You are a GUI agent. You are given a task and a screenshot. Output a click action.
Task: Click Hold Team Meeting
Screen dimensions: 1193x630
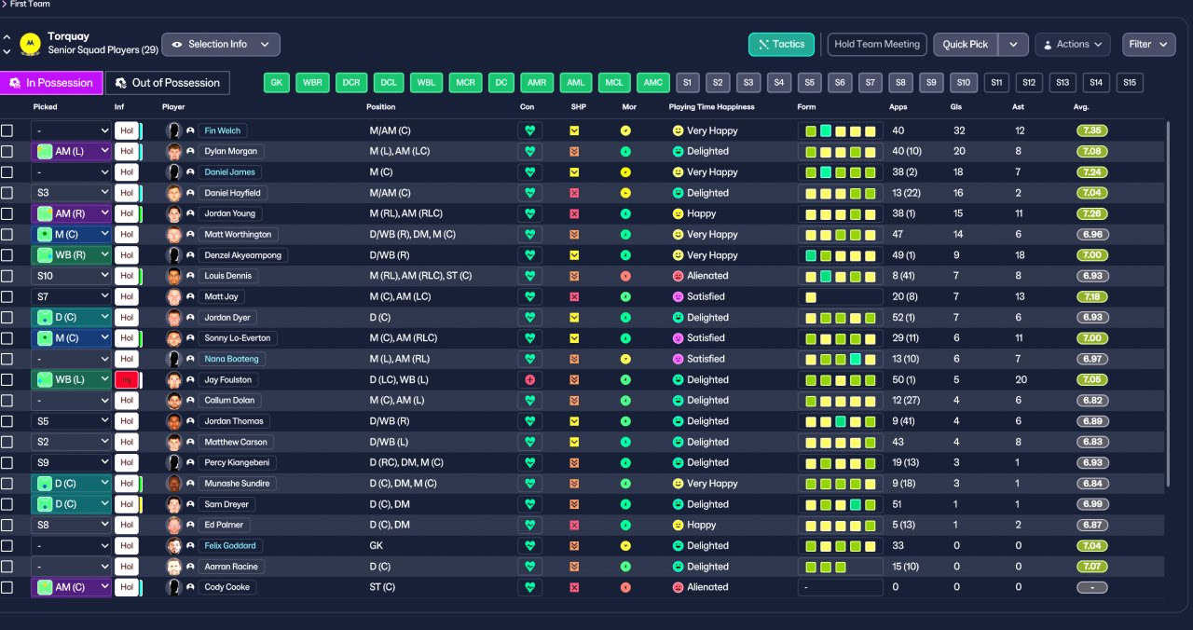point(877,44)
